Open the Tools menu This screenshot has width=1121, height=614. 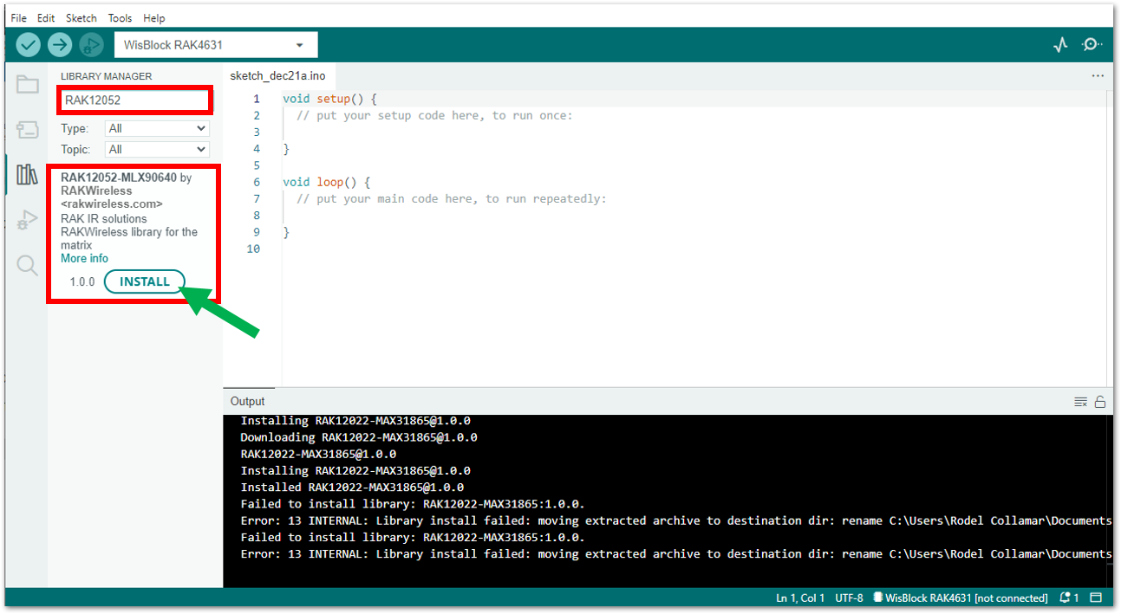point(121,18)
